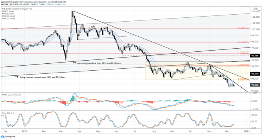Select the EMA (13, close) indicator legend

coord(8,16)
